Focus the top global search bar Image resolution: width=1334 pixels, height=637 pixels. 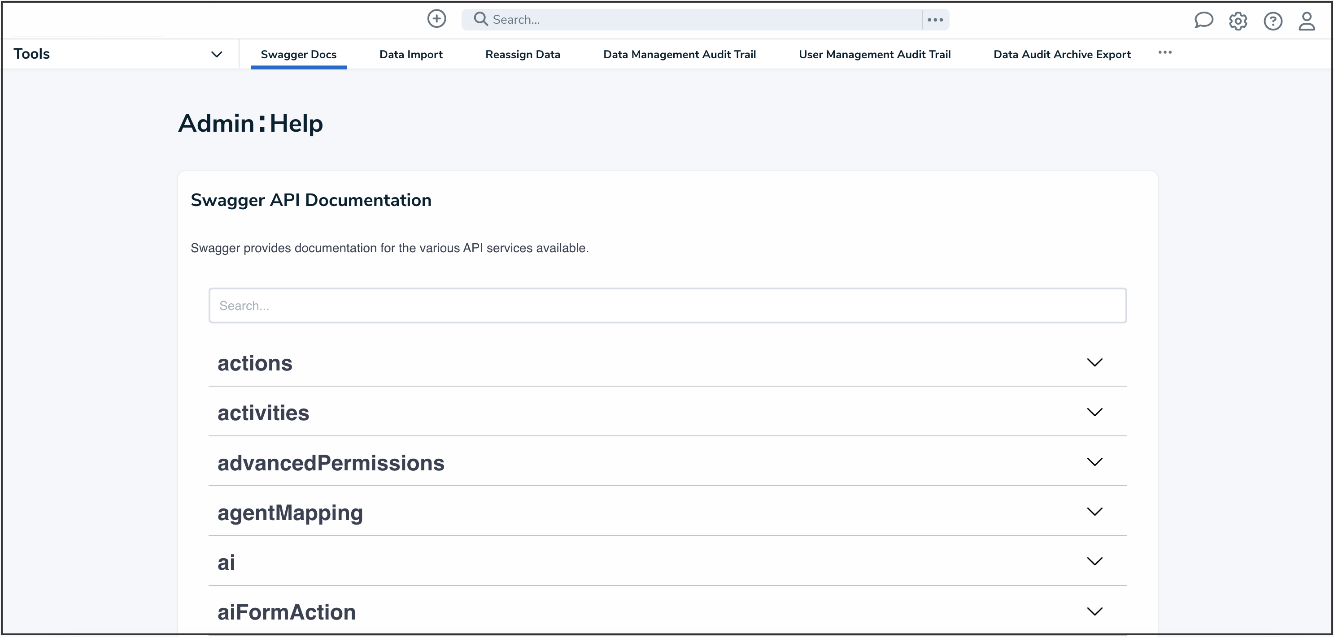(x=704, y=20)
